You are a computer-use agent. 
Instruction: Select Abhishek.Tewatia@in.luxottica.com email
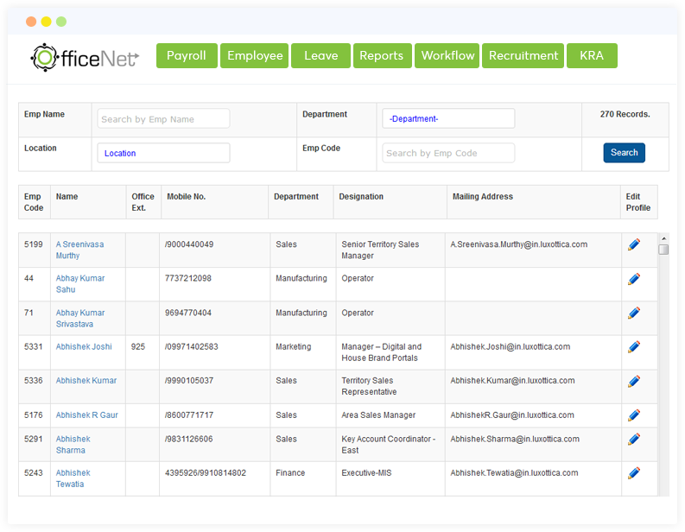[x=514, y=473]
